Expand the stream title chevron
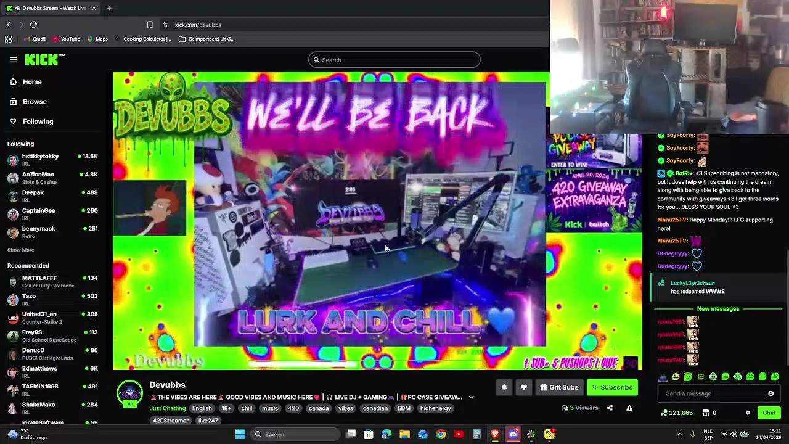The height and width of the screenshot is (444, 789). [x=471, y=397]
